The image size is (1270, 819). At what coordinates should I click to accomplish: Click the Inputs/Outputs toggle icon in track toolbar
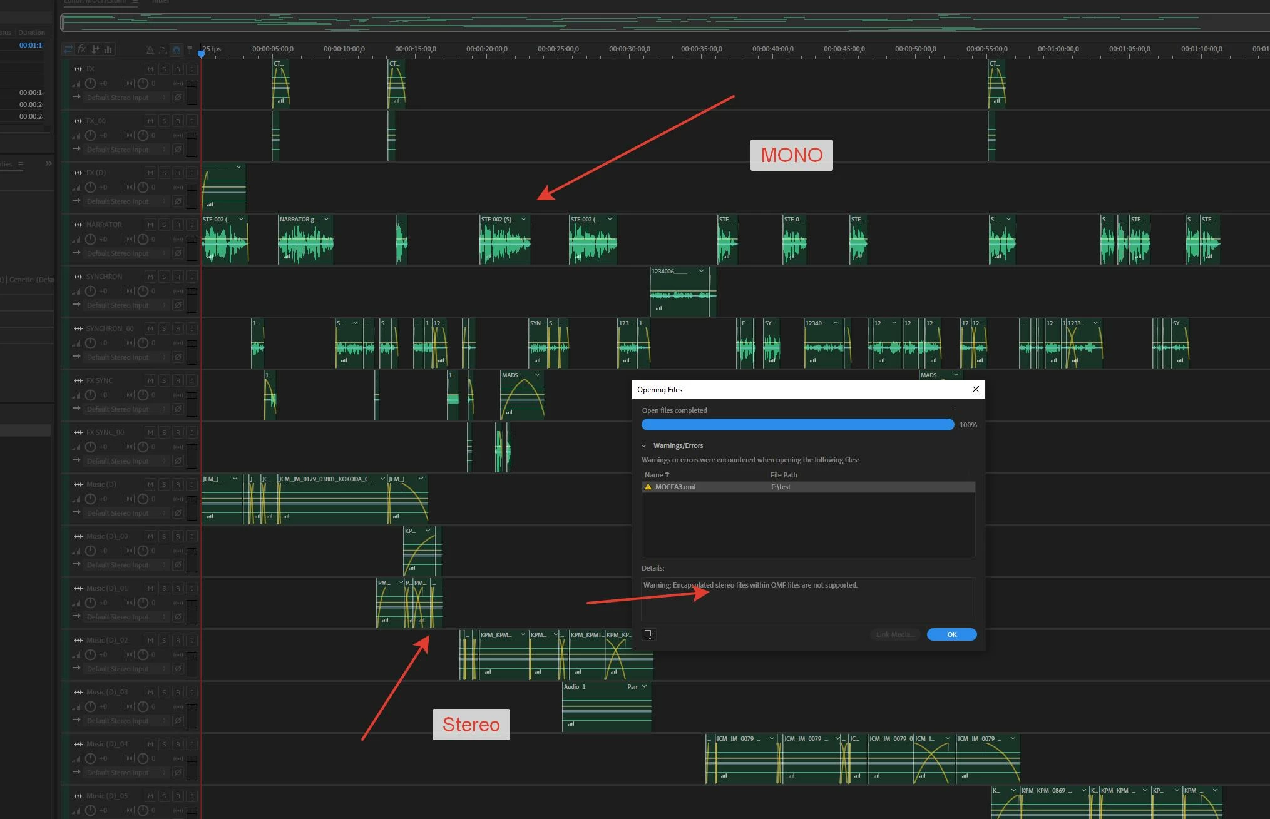[68, 49]
